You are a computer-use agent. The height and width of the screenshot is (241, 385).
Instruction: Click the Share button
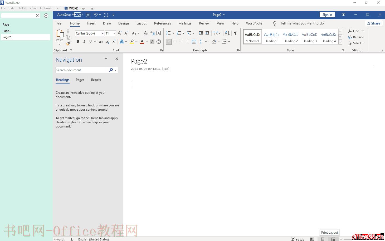[374, 23]
